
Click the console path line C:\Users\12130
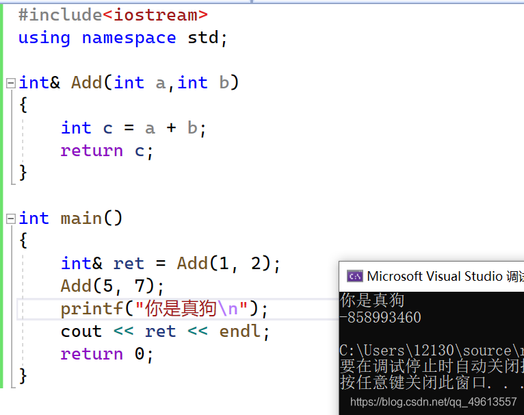tap(432, 351)
